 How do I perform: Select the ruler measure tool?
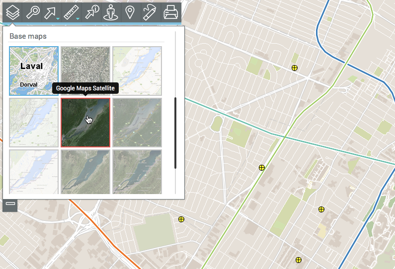coord(70,12)
